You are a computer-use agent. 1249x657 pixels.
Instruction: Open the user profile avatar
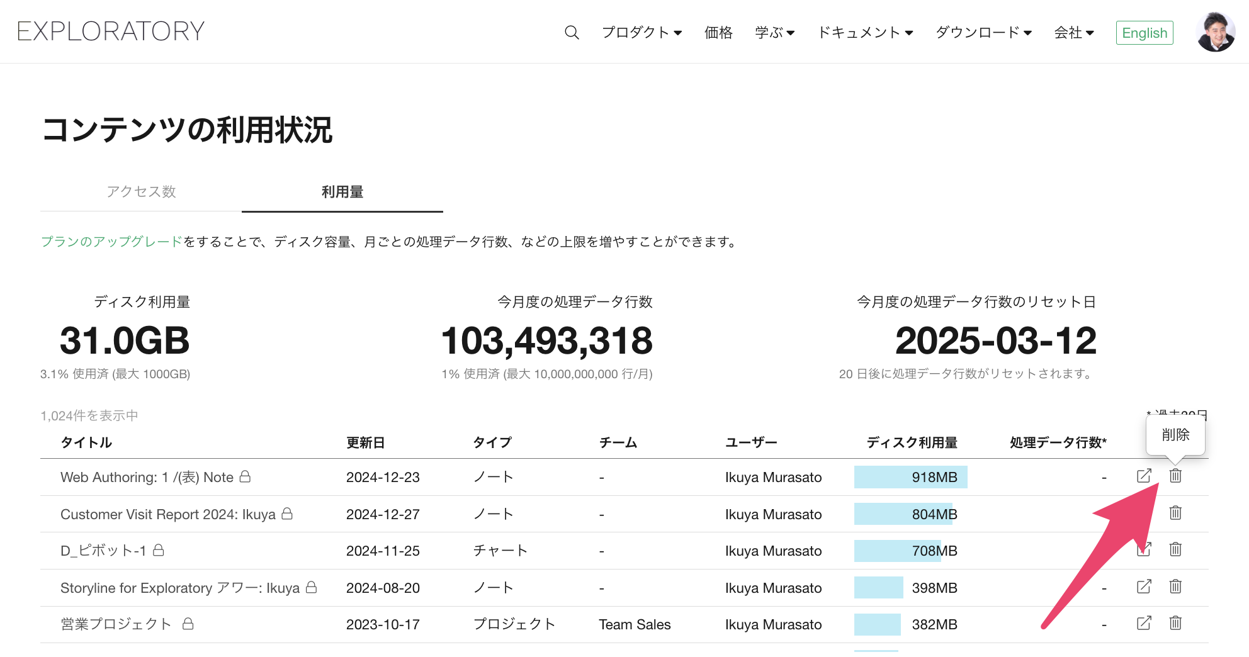[x=1216, y=32]
